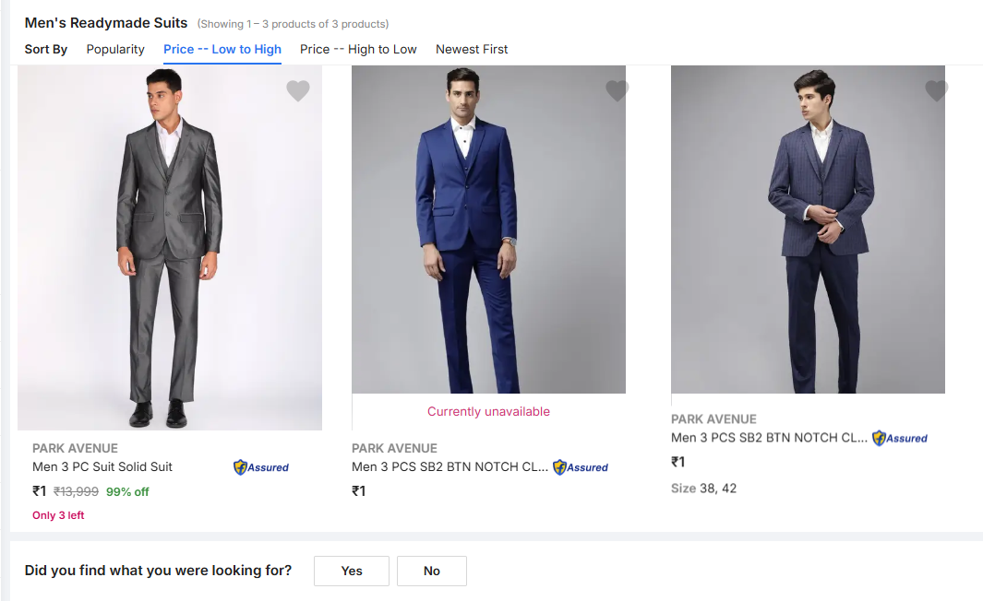Wishlist the grey Park Avenue suit
Screen dimensions: 983x601
[297, 91]
